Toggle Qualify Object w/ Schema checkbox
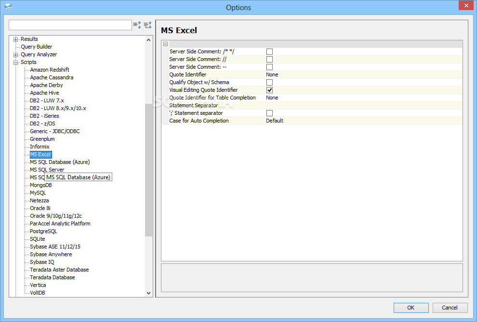The image size is (477, 322). pos(269,82)
